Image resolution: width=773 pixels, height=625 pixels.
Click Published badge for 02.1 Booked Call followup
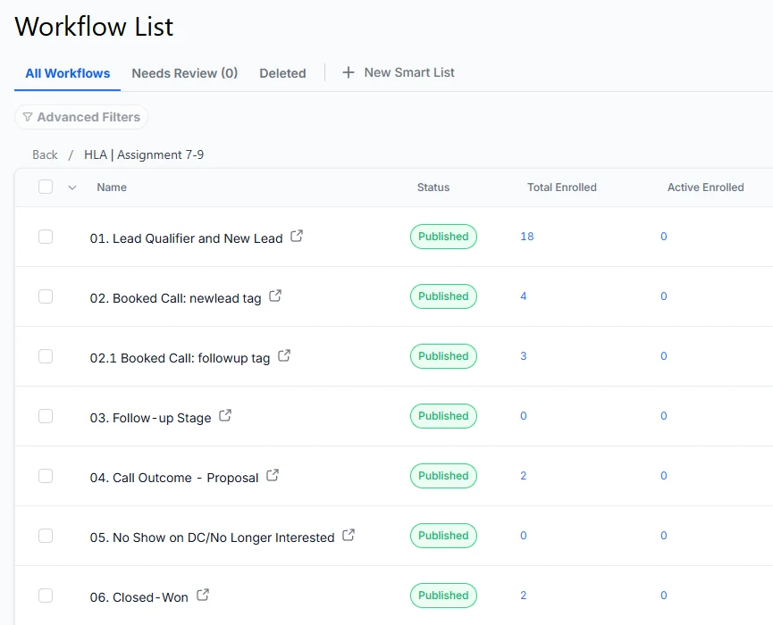click(443, 356)
